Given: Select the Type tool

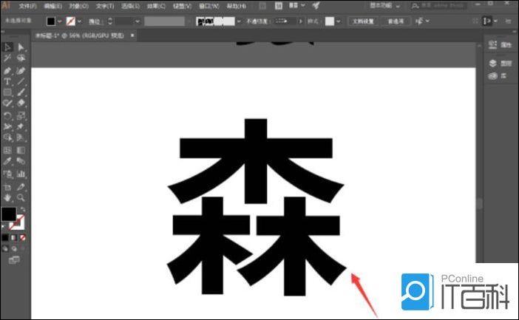Looking at the screenshot, I should click(7, 81).
